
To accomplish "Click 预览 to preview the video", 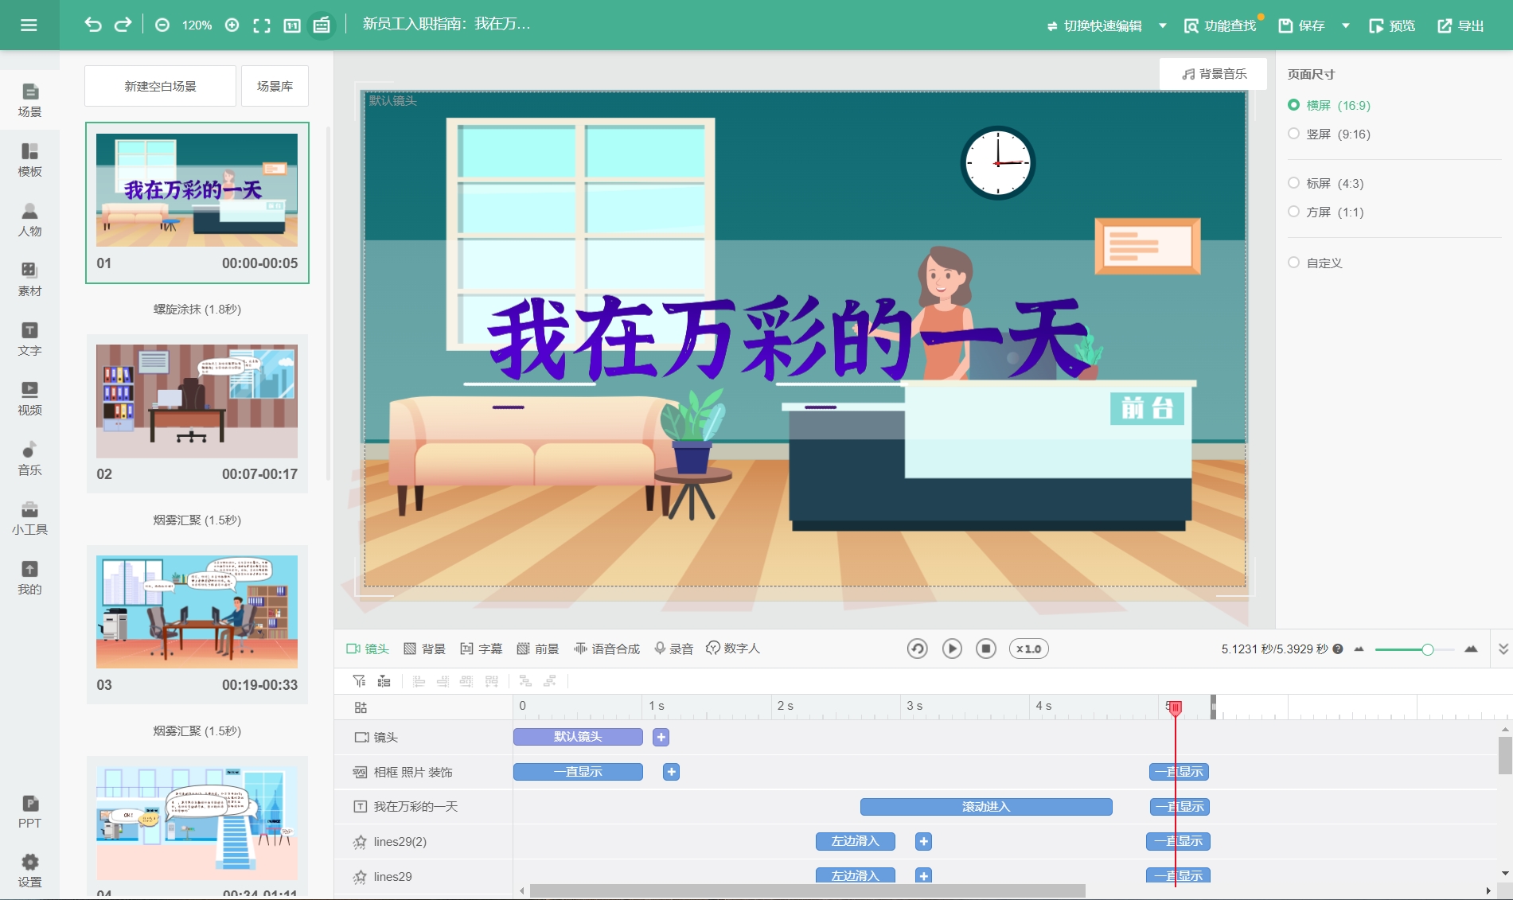I will click(x=1392, y=25).
